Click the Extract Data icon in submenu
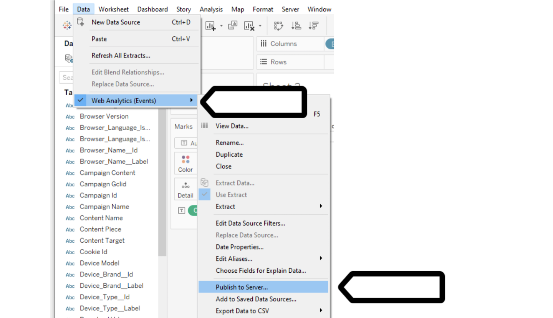Screen dimensions: 553x318 click(x=205, y=183)
